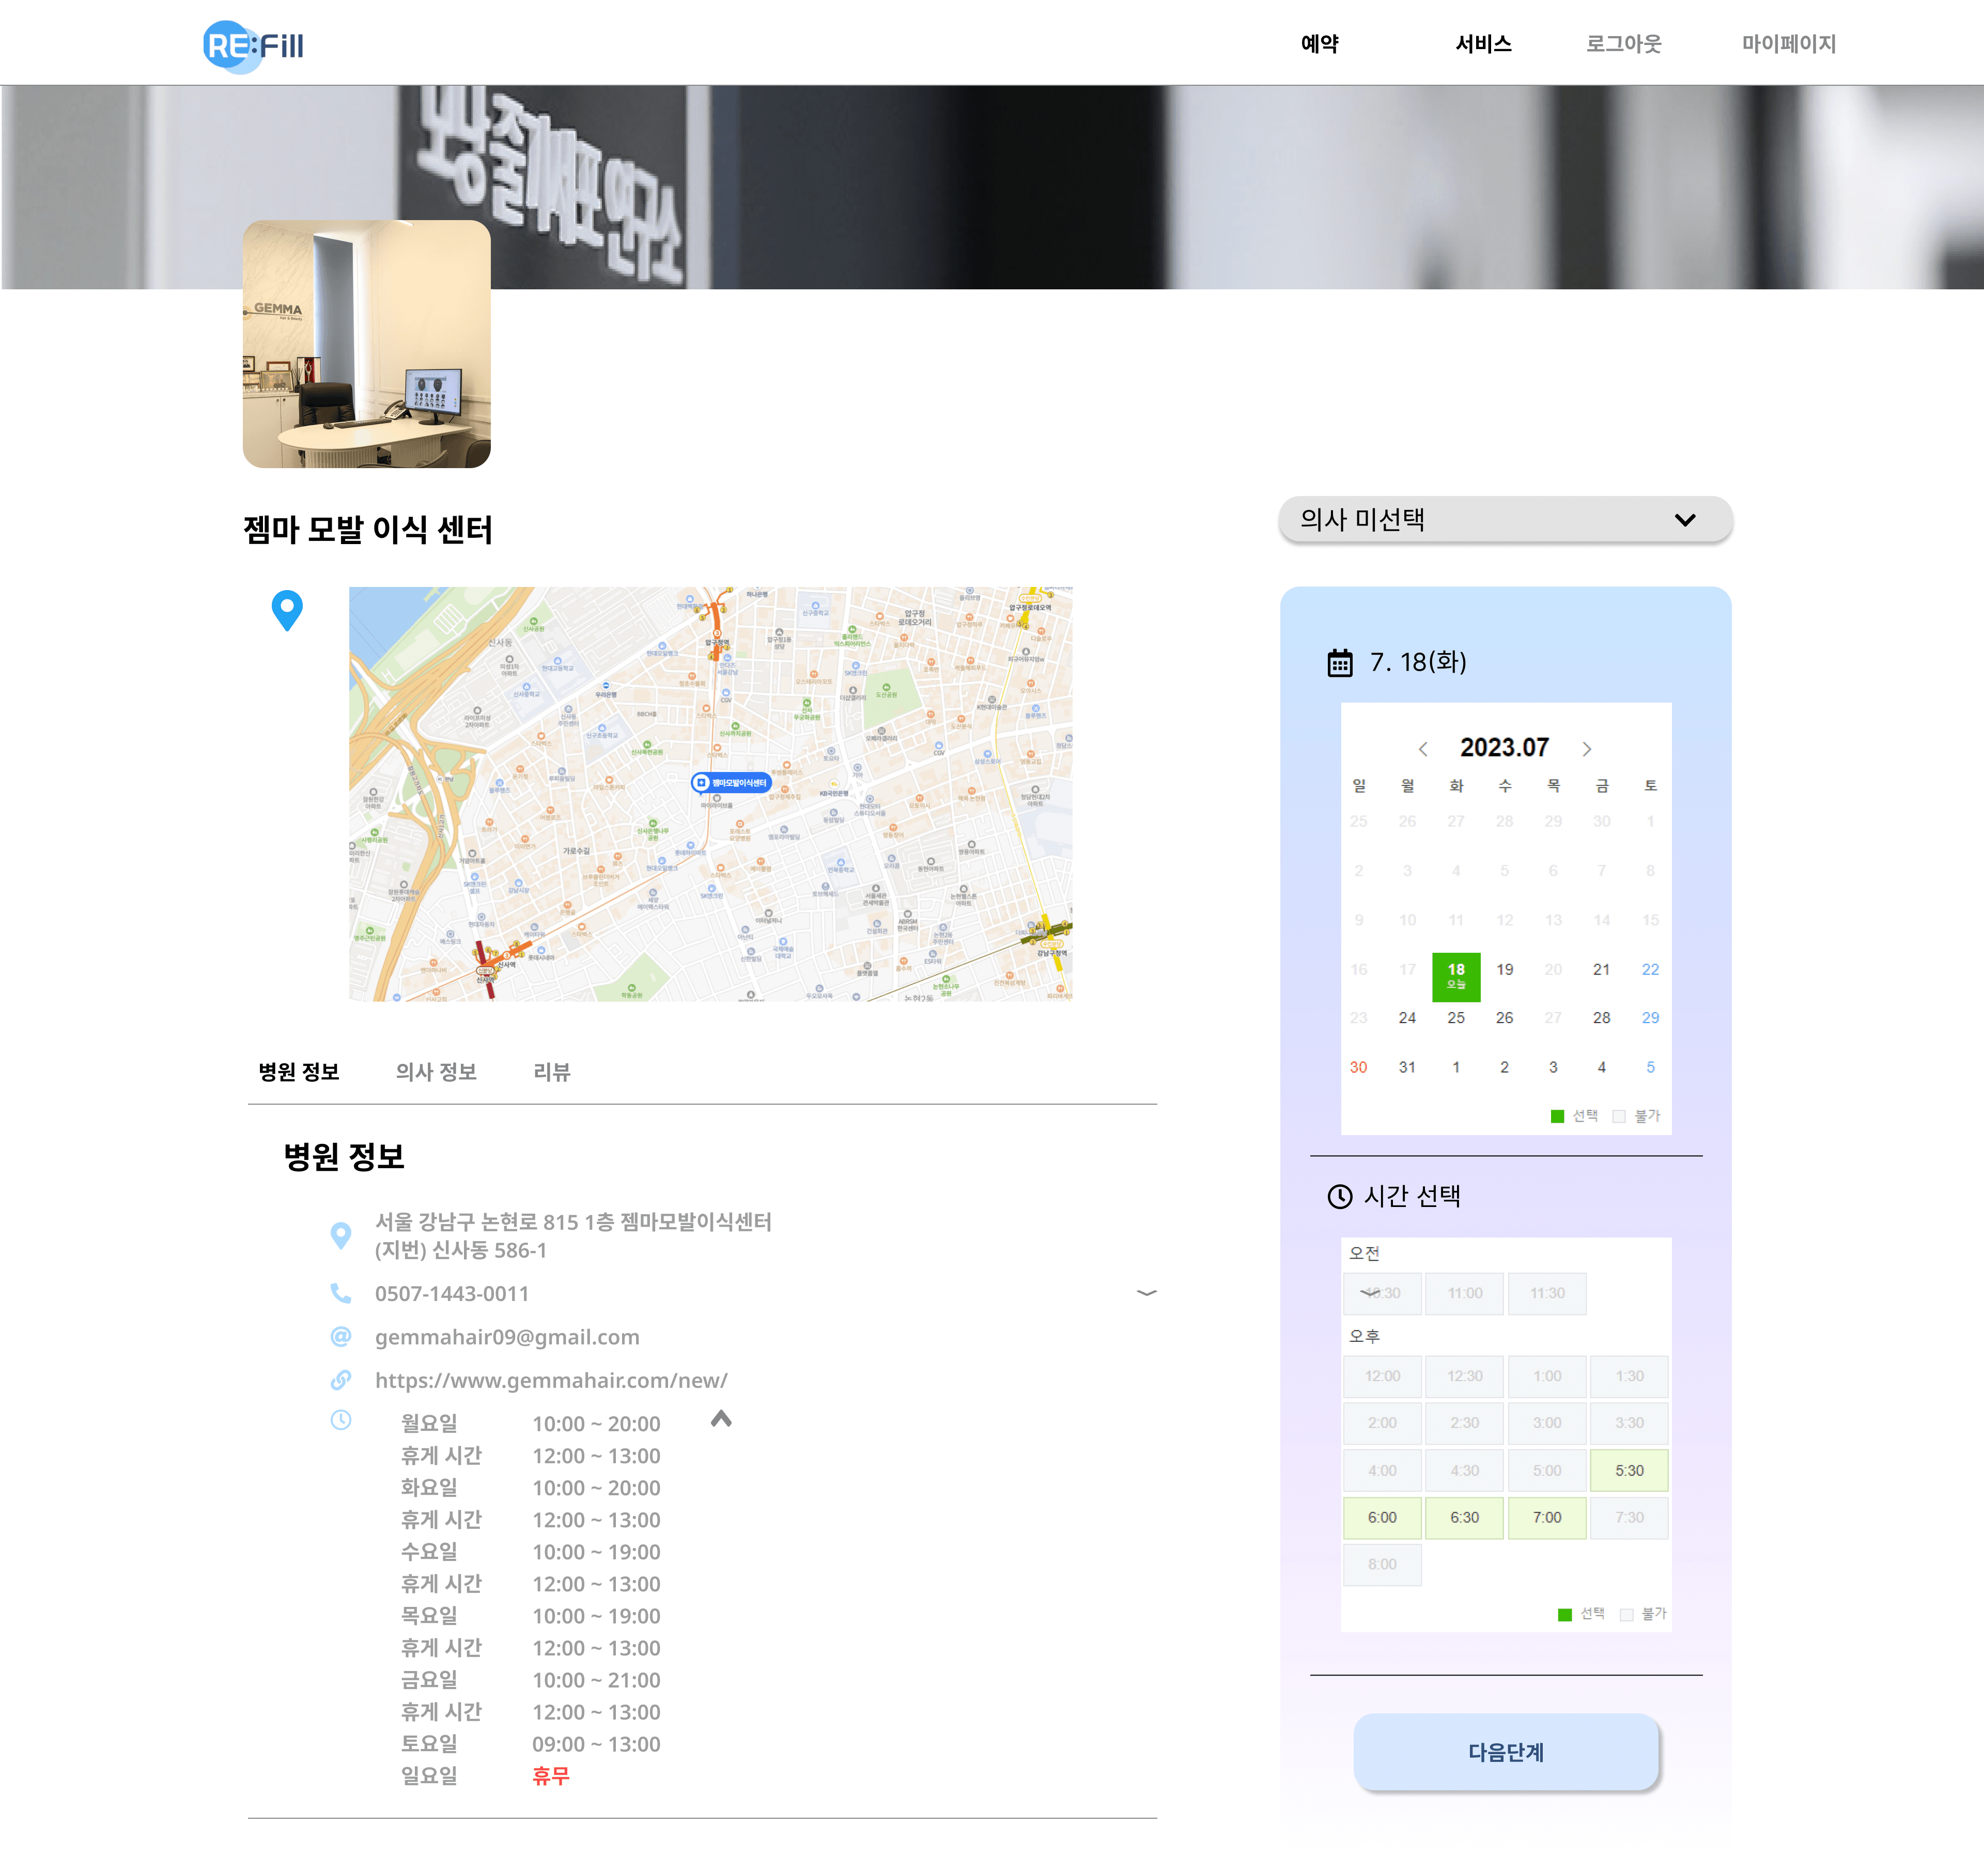
Task: Click the green 선택 legend swatch under the calendar
Action: click(x=1557, y=1116)
